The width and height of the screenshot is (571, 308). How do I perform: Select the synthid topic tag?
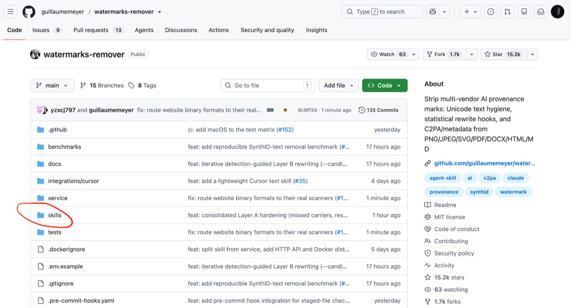(x=479, y=192)
